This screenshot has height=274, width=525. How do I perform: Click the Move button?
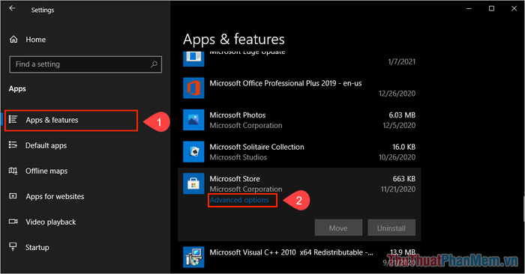click(x=338, y=228)
